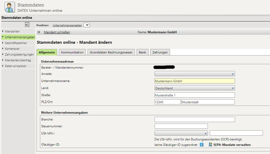Expand the Land dropdown showing Deutschland
Screen dimensions: 270x154
[195, 88]
